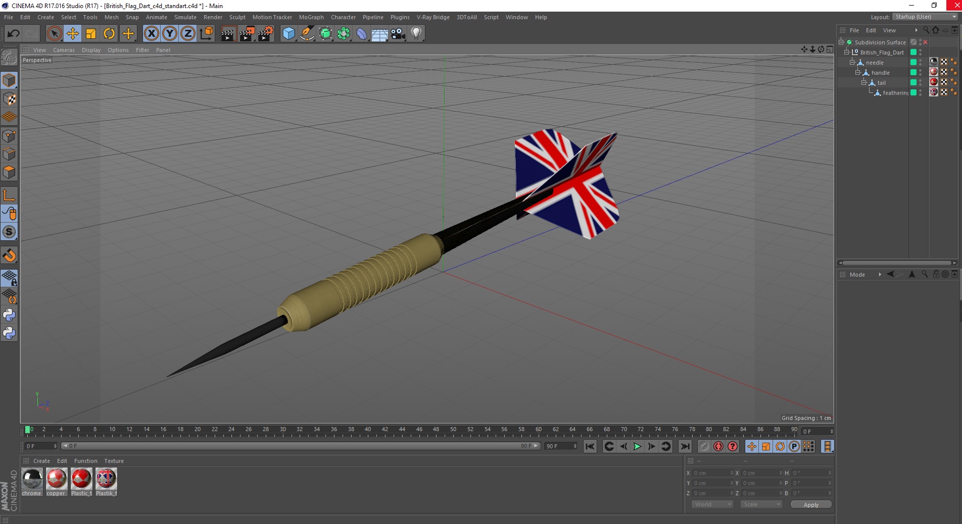Viewport: 962px width, 524px height.
Task: Switch to Model mode cube icon
Action: pyautogui.click(x=9, y=80)
